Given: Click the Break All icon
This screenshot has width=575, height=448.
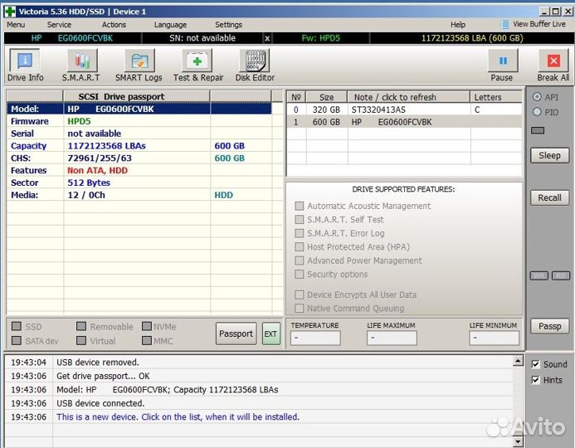Looking at the screenshot, I should 553,61.
